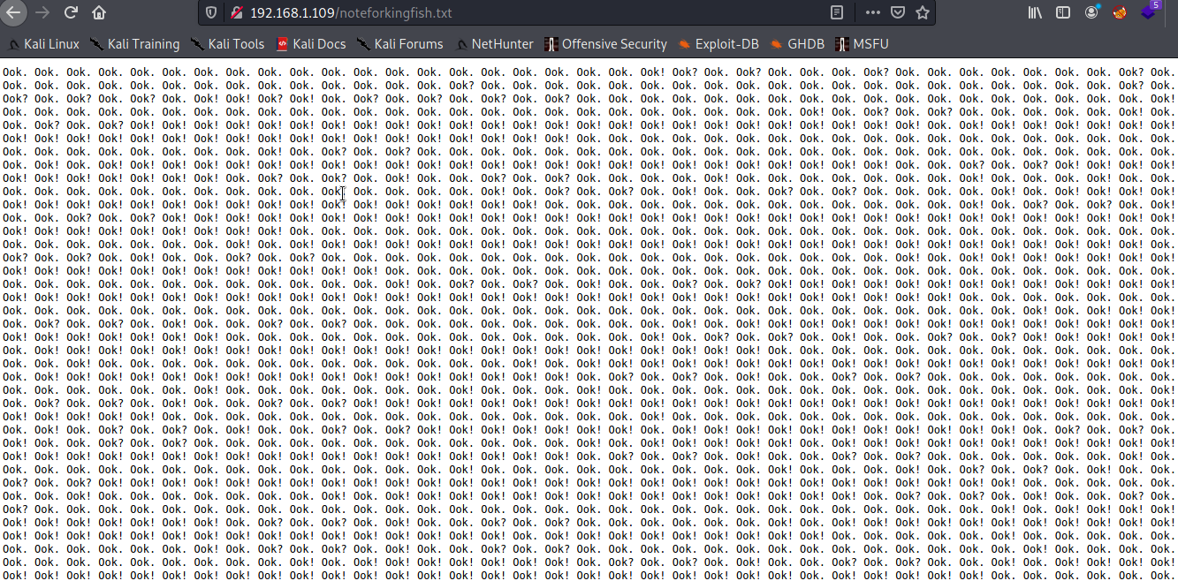Open tracking protection shield info
This screenshot has width=1178, height=581.
pyautogui.click(x=210, y=13)
